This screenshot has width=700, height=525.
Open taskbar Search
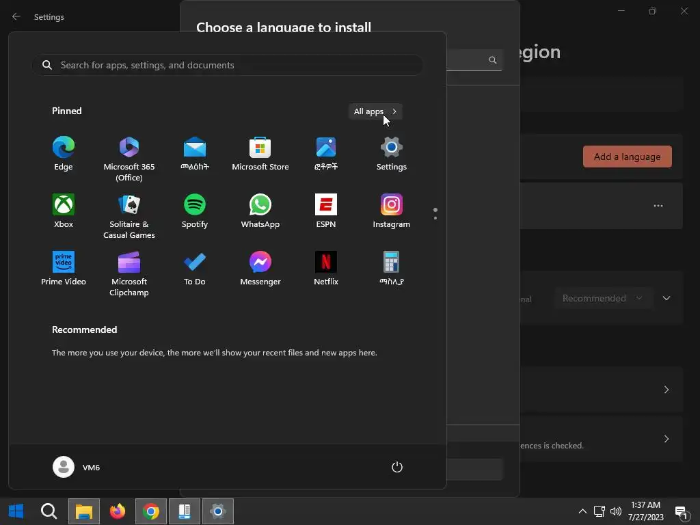(x=49, y=511)
